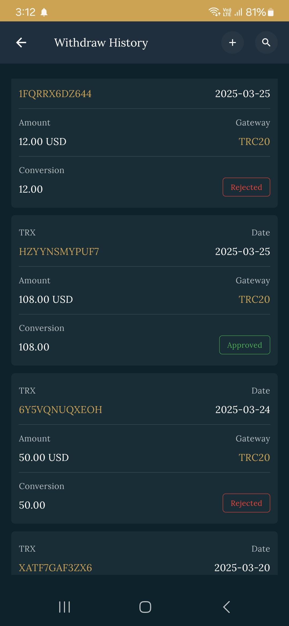This screenshot has height=626, width=289.
Task: Tap the notification bell in status bar
Action: coord(44,12)
